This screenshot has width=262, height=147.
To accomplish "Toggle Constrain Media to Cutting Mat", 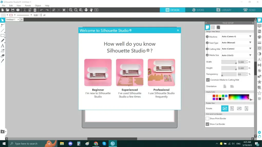I will click(208, 80).
